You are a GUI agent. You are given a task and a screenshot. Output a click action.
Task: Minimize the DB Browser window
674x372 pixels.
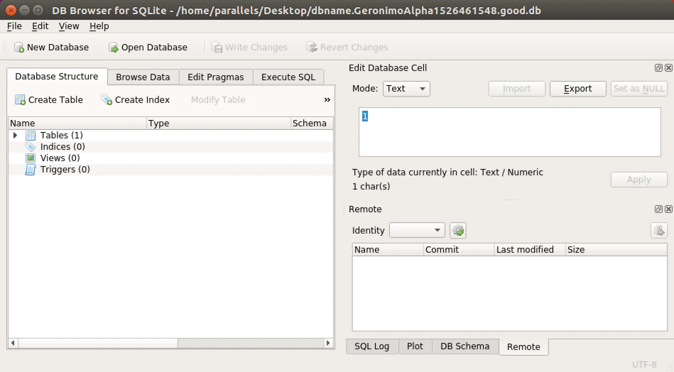click(25, 10)
